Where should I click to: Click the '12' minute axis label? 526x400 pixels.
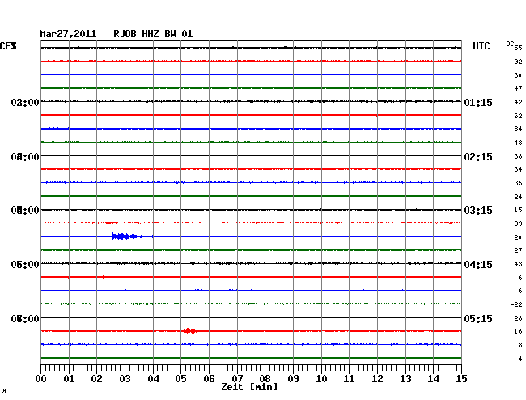377,379
